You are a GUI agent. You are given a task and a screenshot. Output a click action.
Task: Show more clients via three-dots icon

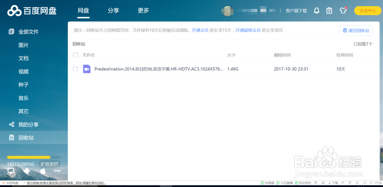point(57,171)
